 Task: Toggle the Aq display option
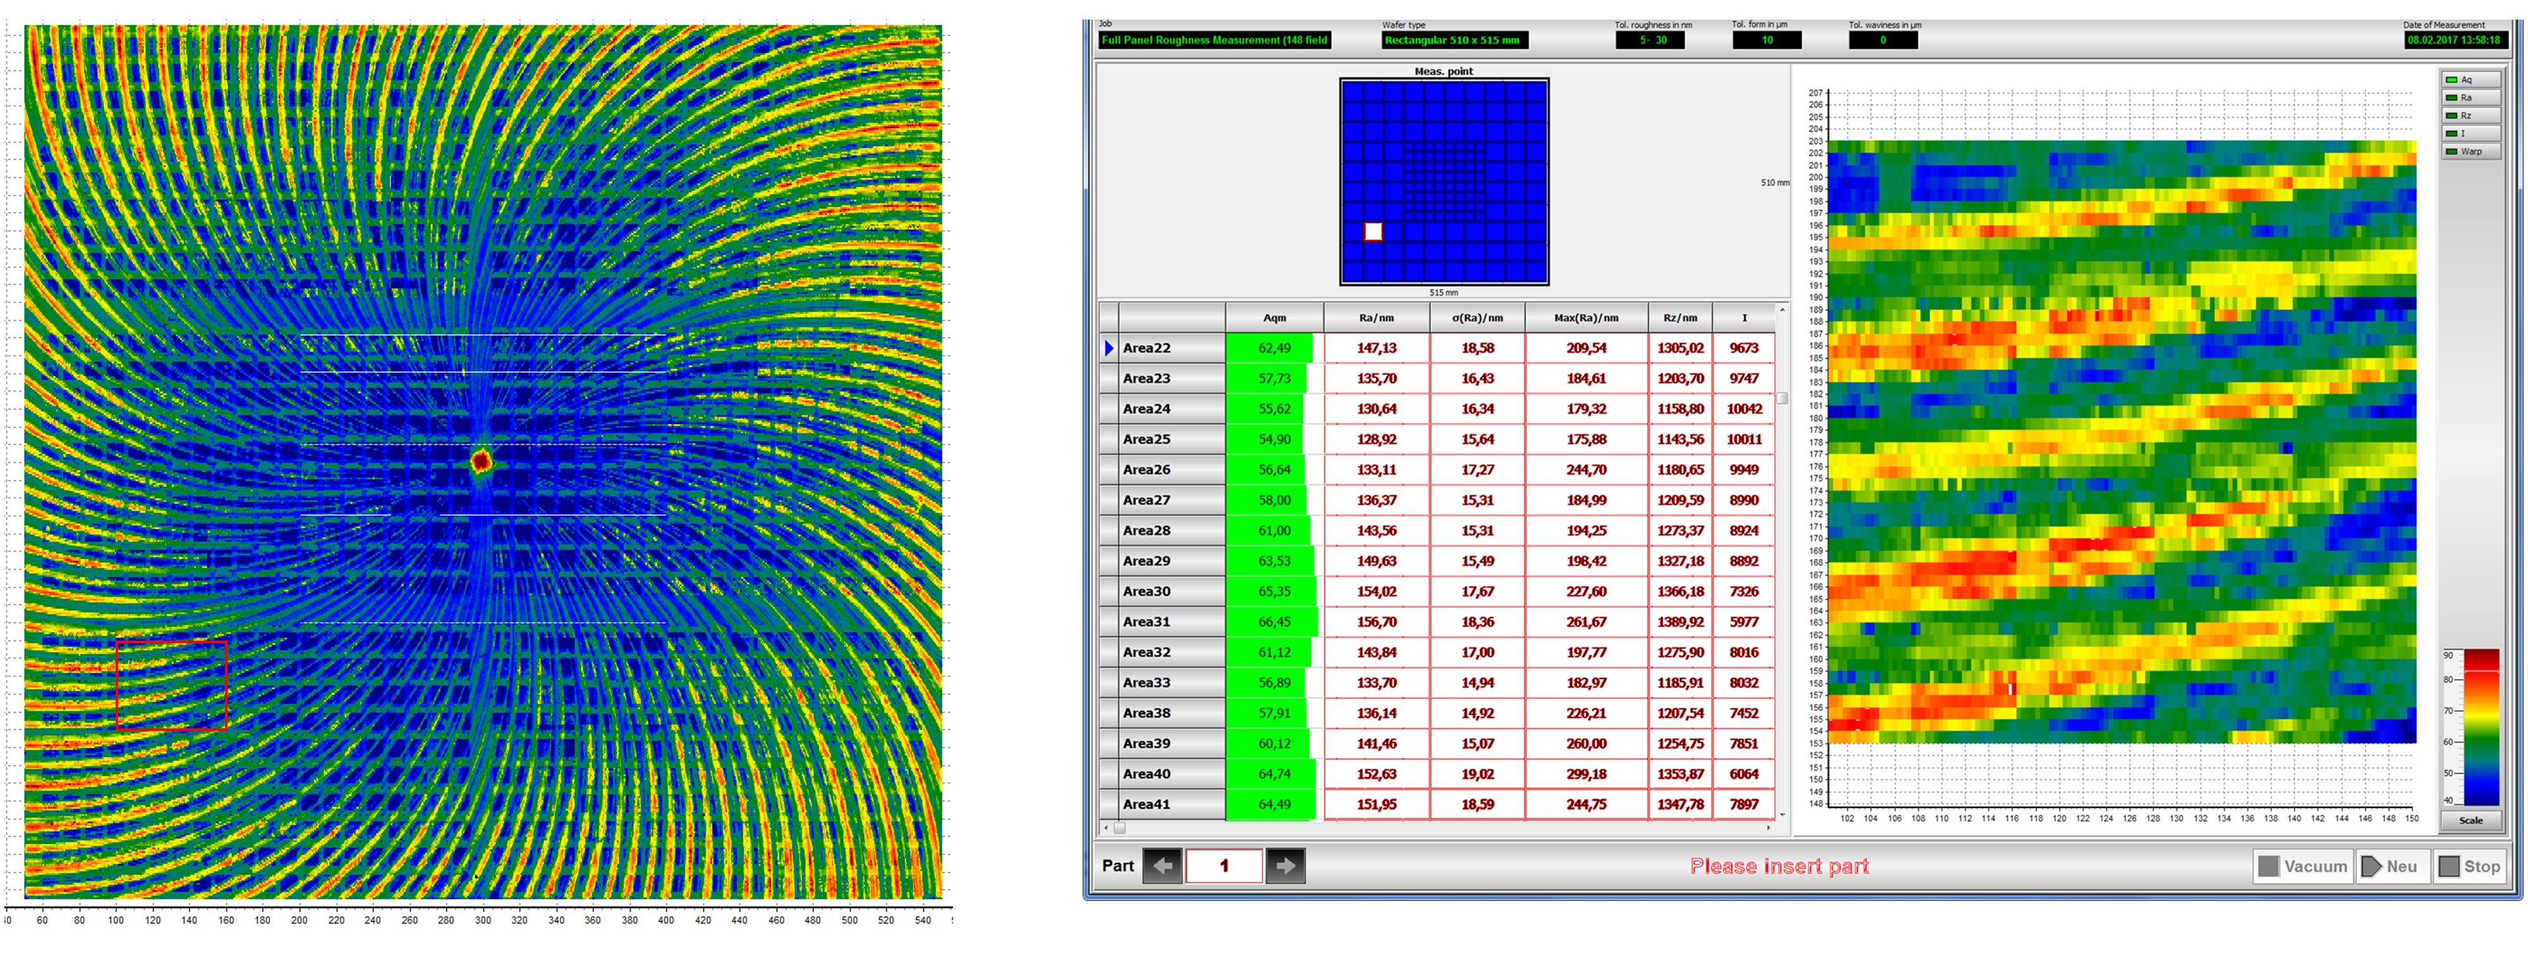(x=2470, y=80)
